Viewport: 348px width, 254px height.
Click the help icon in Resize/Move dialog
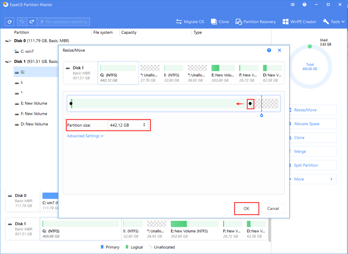tap(269, 50)
